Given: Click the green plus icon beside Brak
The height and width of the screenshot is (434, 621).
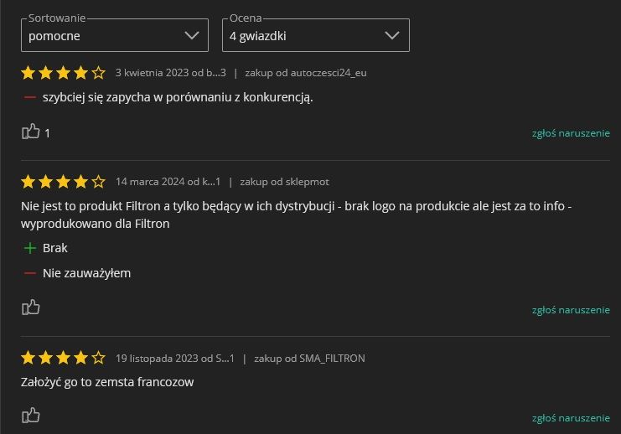Looking at the screenshot, I should click(x=30, y=248).
